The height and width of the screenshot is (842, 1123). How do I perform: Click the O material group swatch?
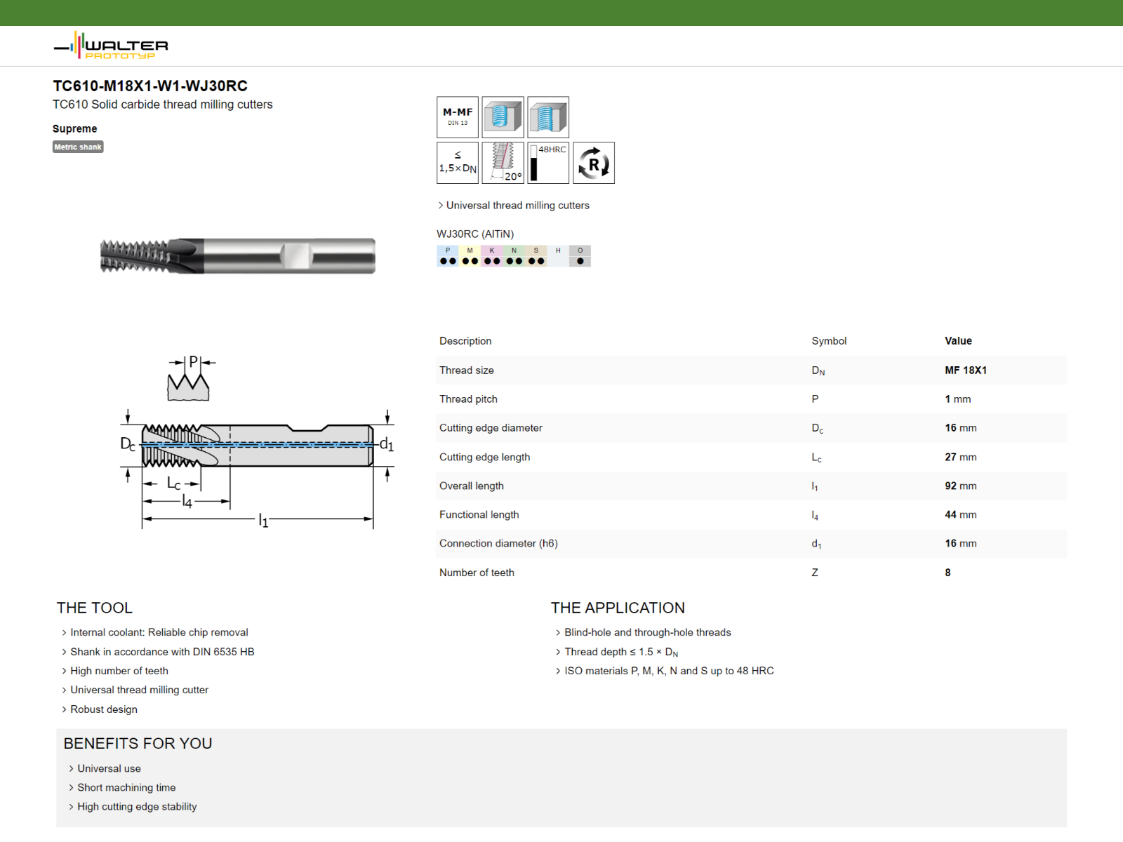coord(580,256)
